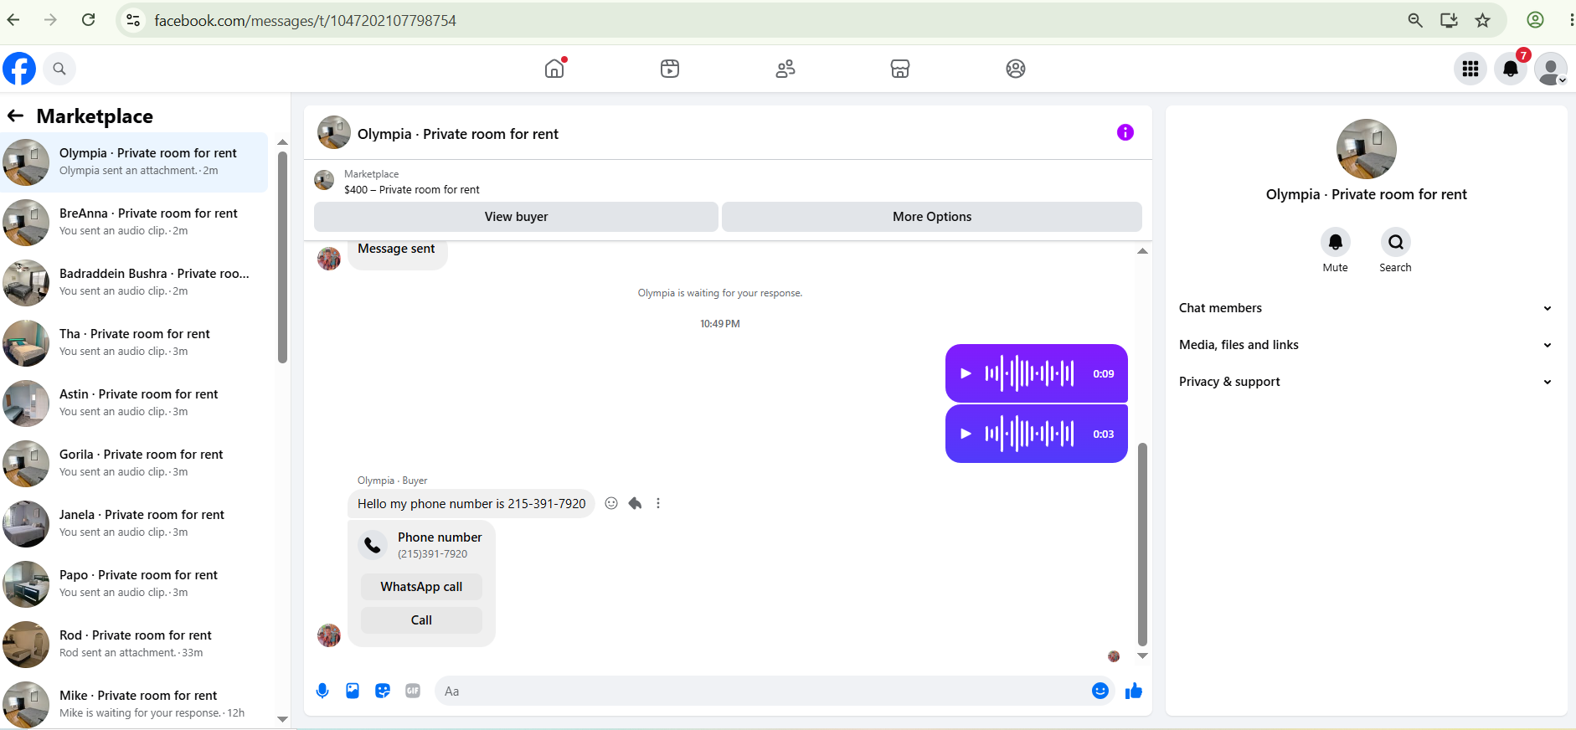Viewport: 1576px width, 730px height.
Task: Click the WhatsApp call button
Action: click(421, 587)
